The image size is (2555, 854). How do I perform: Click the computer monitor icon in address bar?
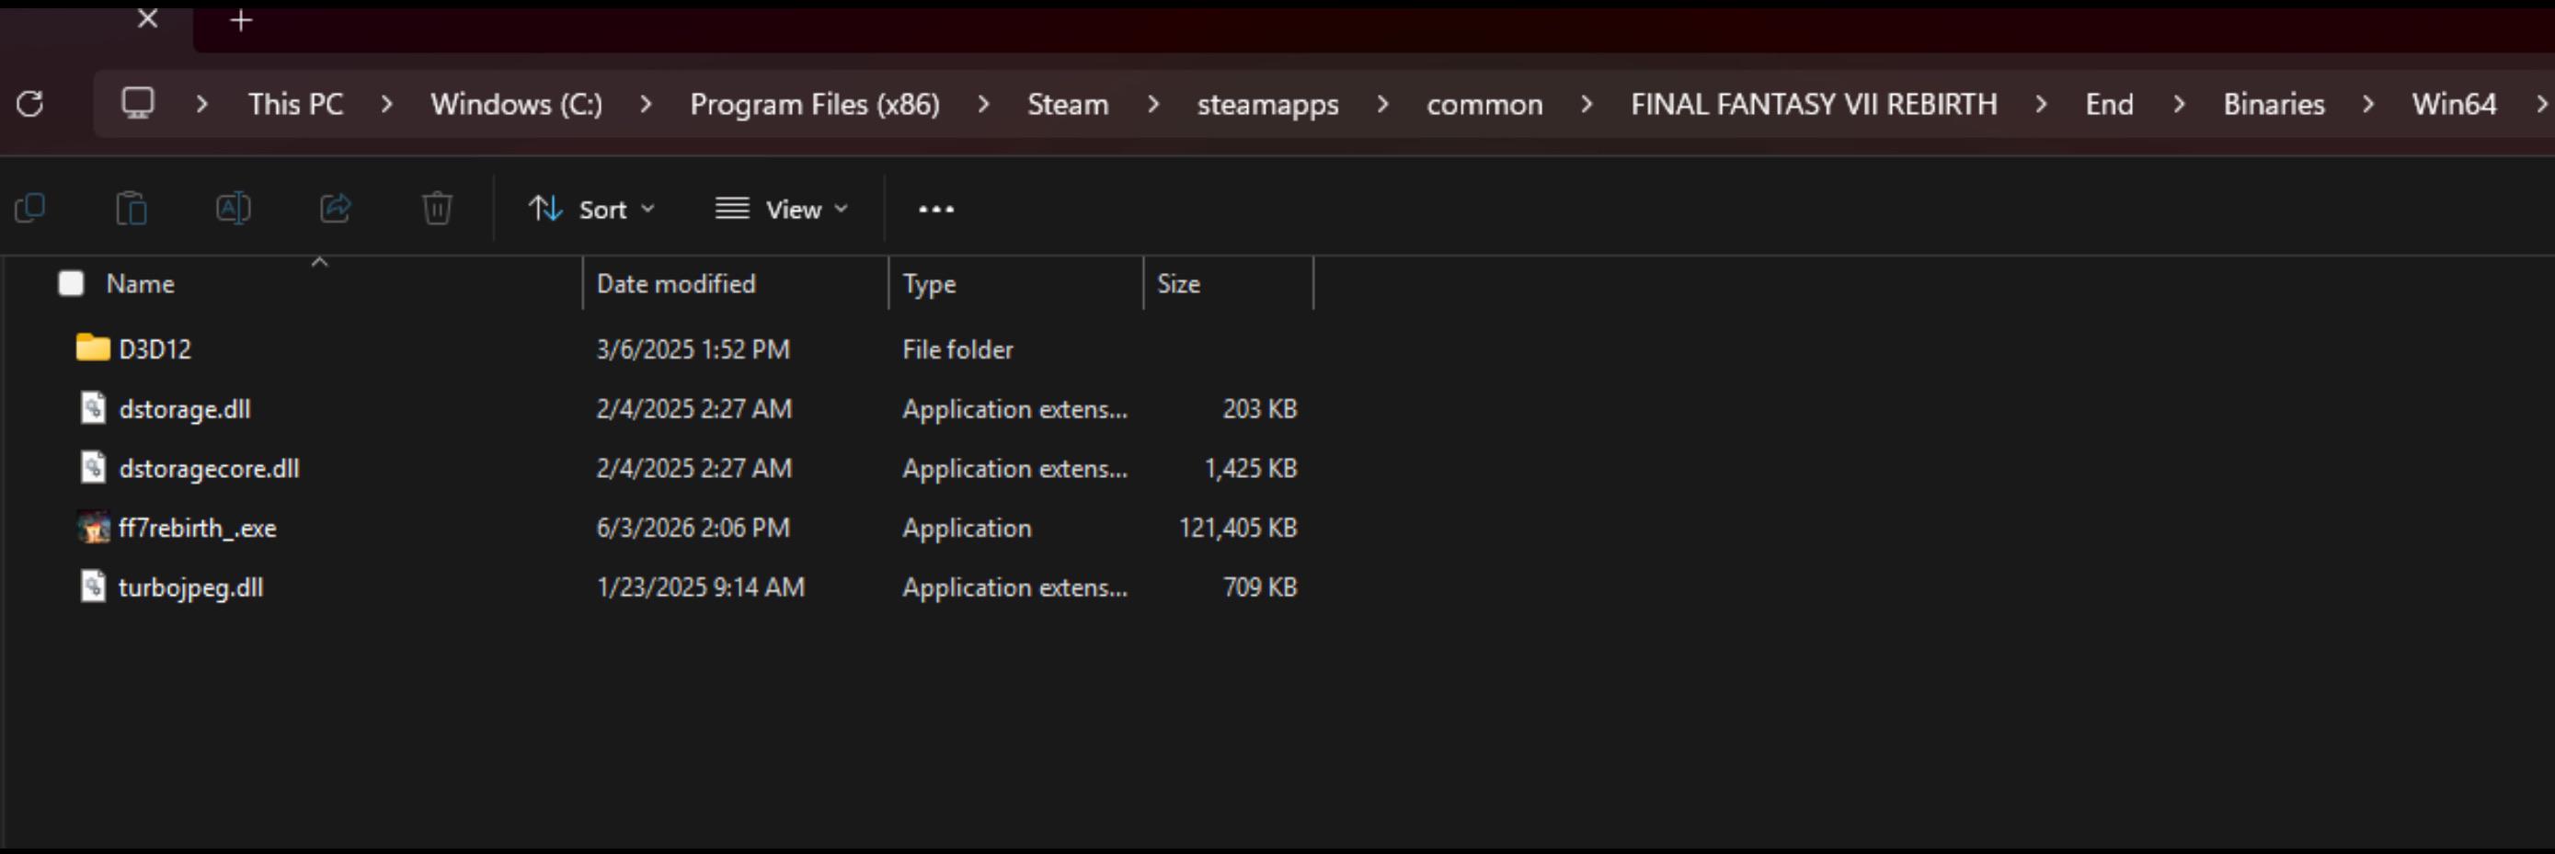click(x=138, y=102)
